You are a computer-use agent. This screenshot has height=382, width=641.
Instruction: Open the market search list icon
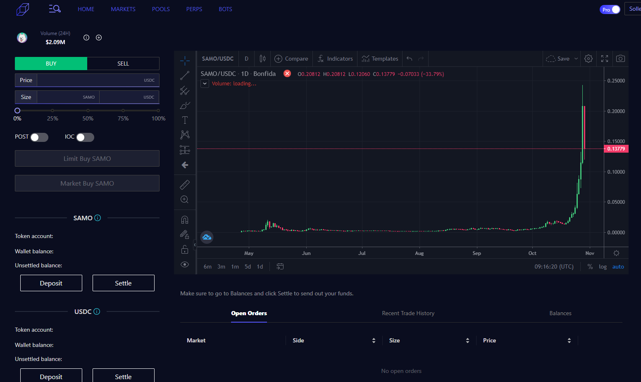point(55,9)
